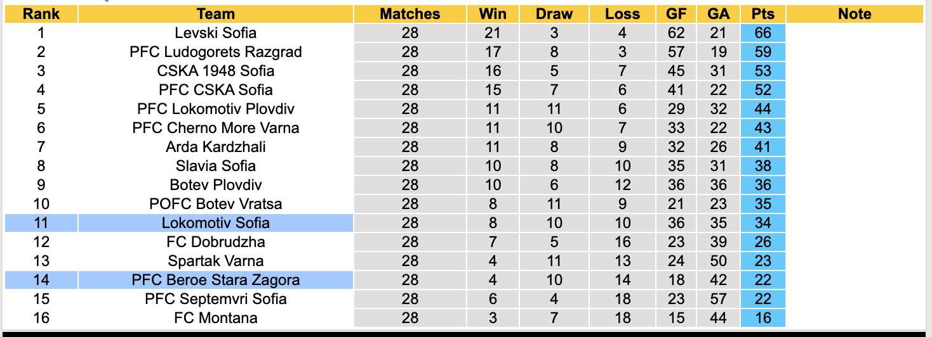Click the Win column header
Screen dimensions: 932x337
(493, 14)
